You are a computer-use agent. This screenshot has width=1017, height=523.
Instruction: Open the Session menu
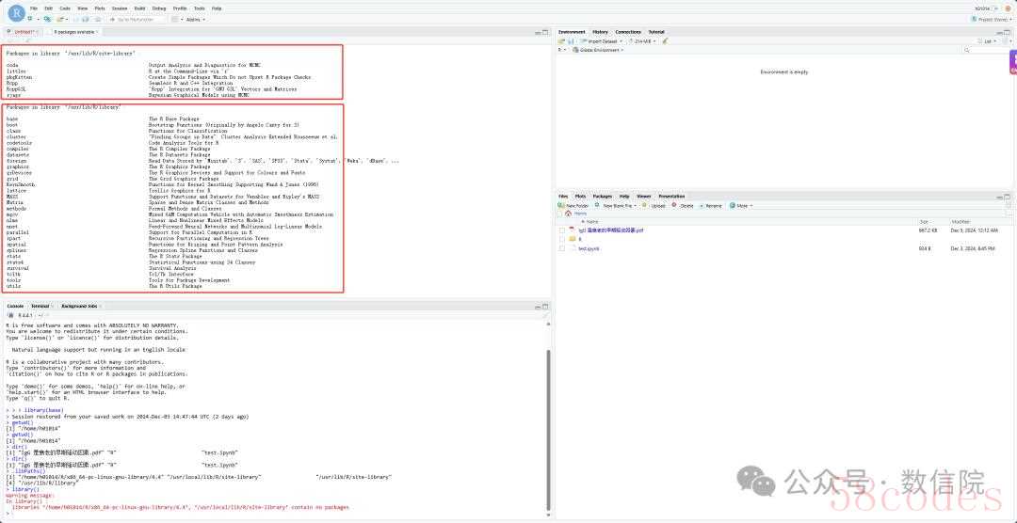[x=119, y=8]
